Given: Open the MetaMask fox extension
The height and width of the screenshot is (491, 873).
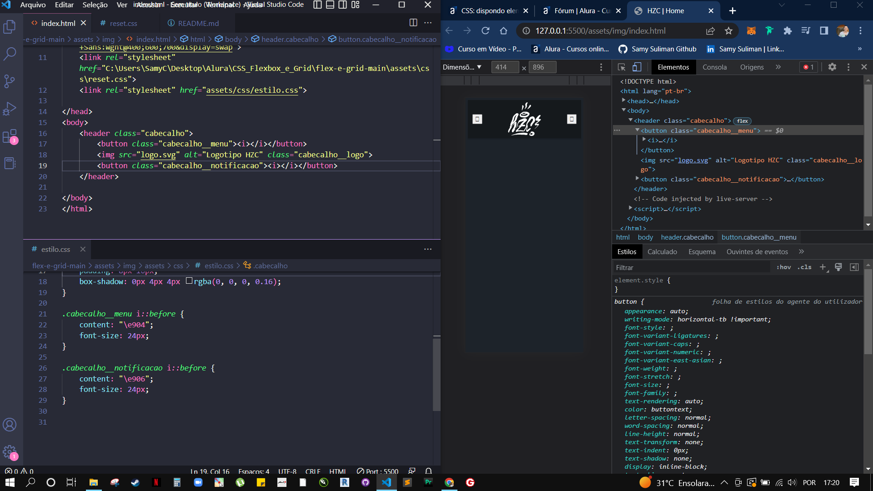Looking at the screenshot, I should tap(751, 31).
